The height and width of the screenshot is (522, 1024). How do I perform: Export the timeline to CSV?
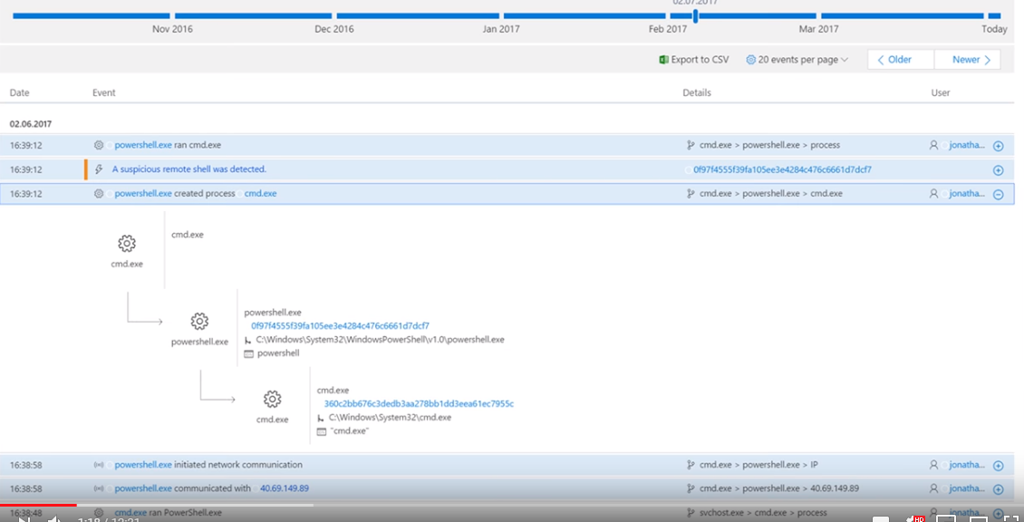click(x=693, y=60)
